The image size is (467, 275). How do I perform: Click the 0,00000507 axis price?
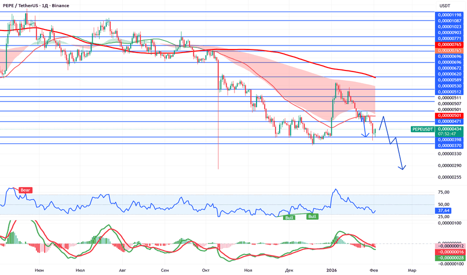click(450, 104)
